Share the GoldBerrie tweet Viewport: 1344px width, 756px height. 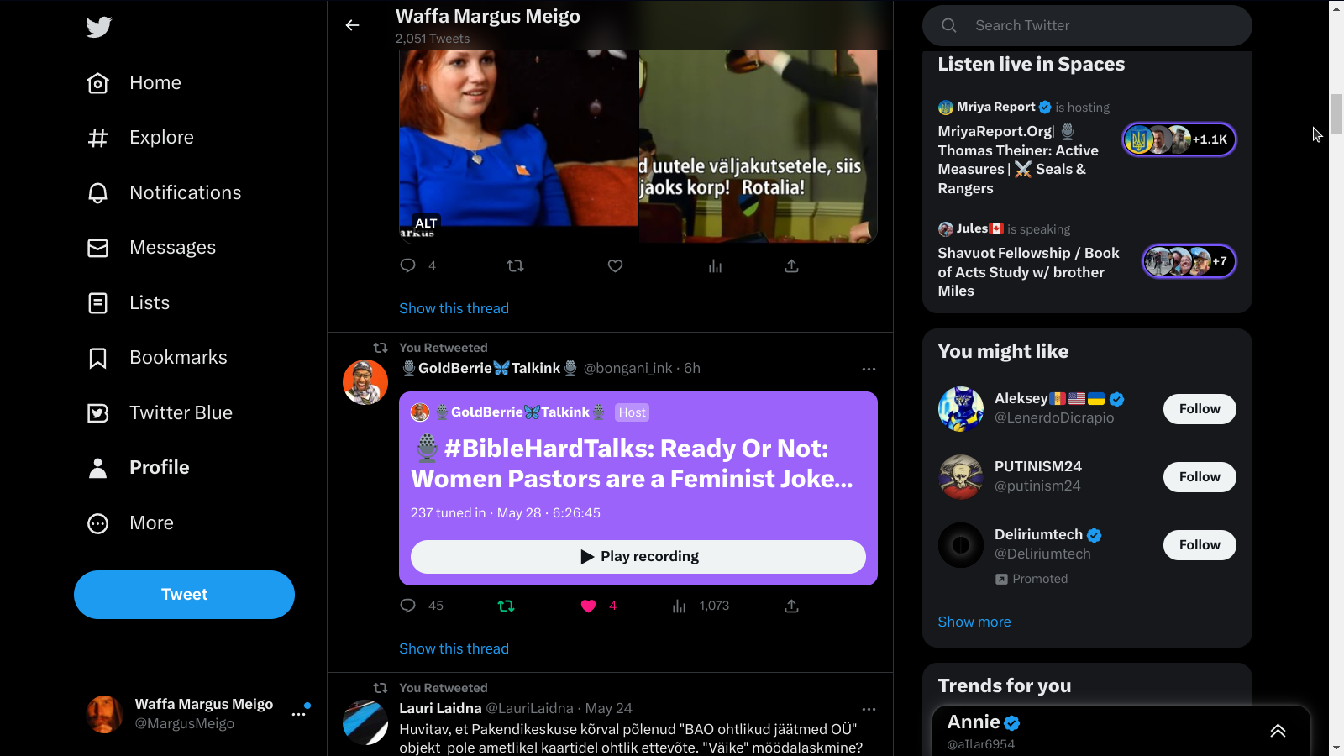click(791, 606)
